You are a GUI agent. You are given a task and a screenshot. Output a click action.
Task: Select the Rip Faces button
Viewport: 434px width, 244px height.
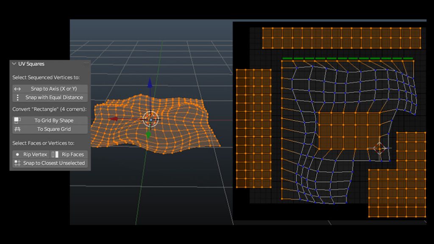(x=70, y=155)
